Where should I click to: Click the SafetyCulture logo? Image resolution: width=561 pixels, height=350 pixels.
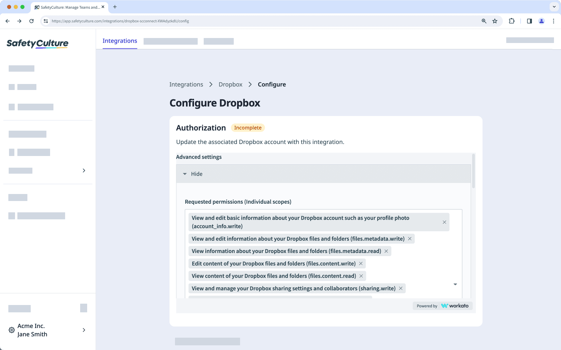pyautogui.click(x=37, y=44)
